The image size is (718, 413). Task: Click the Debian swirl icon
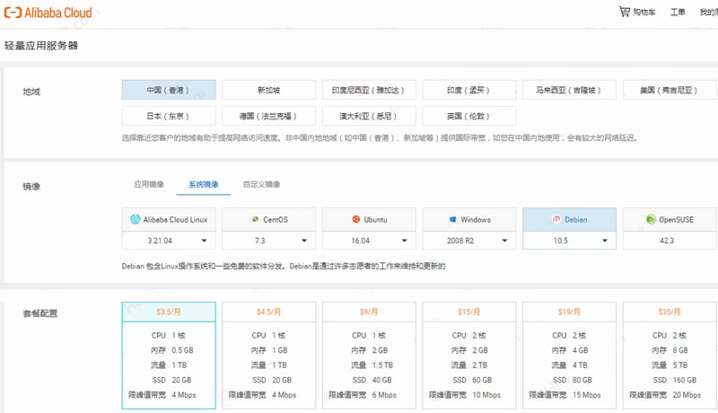(556, 219)
